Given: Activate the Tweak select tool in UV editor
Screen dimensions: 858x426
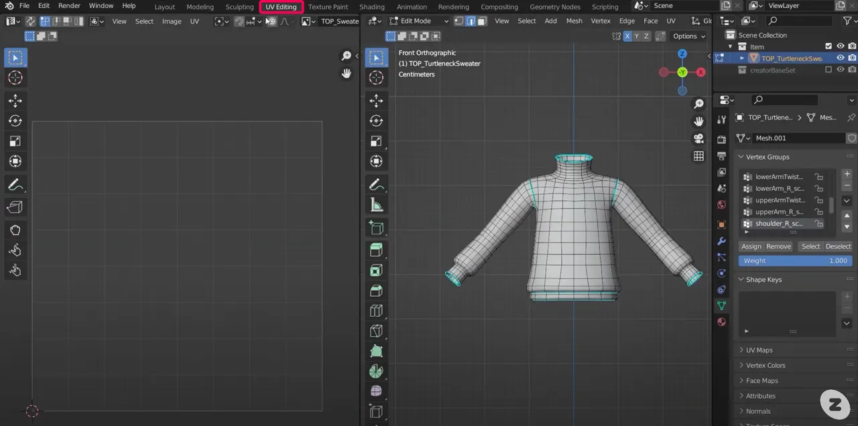Looking at the screenshot, I should click(x=15, y=57).
